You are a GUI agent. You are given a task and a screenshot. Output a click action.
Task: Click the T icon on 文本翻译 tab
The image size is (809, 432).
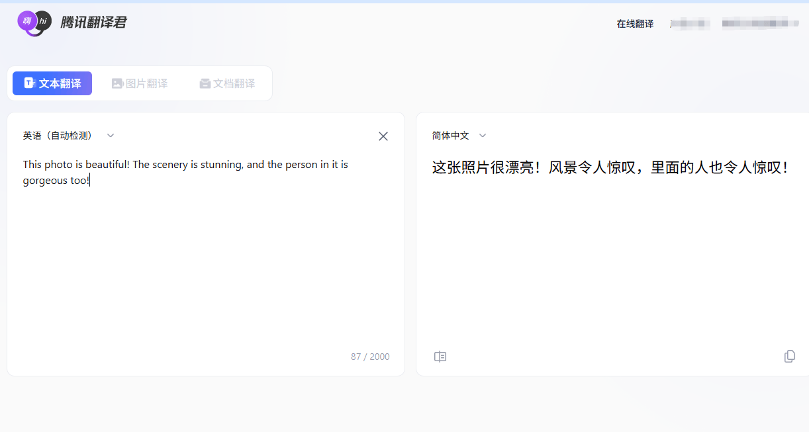coord(28,83)
